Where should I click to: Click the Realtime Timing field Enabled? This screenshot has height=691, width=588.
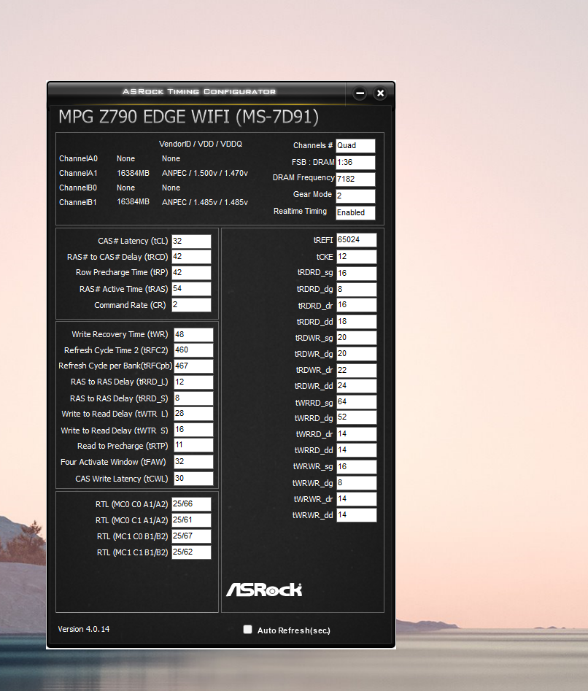[x=355, y=213]
